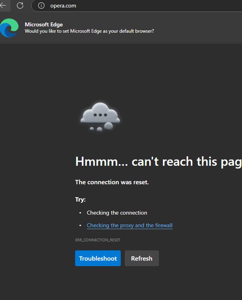Click the Microsoft Edge logo in the banner

(9, 28)
